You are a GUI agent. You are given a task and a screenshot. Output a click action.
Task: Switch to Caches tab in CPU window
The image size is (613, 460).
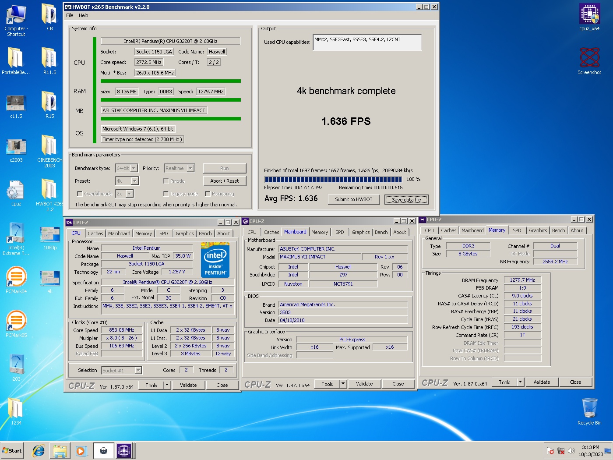(x=95, y=234)
